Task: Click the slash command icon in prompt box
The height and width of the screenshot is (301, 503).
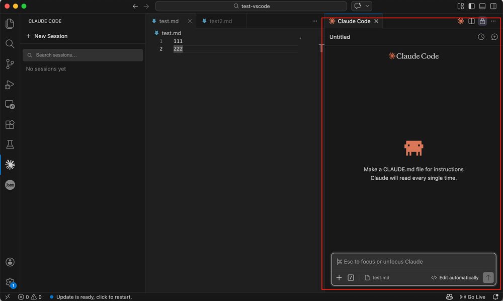Action: [x=351, y=277]
